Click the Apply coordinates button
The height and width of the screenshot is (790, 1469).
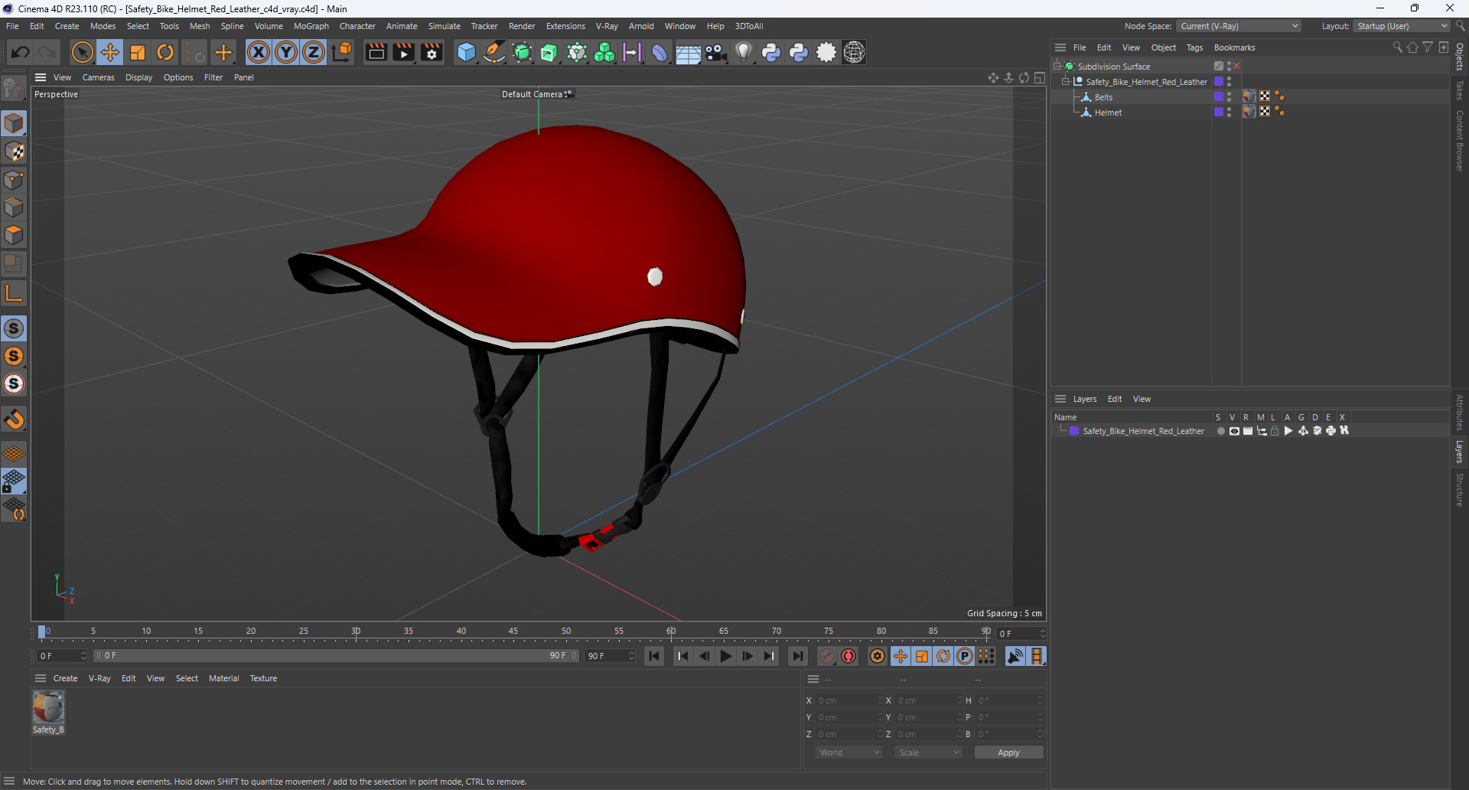pyautogui.click(x=1008, y=752)
